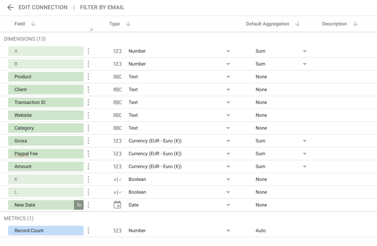Sort by the Description column arrow
This screenshot has width=377, height=246.
click(355, 23)
